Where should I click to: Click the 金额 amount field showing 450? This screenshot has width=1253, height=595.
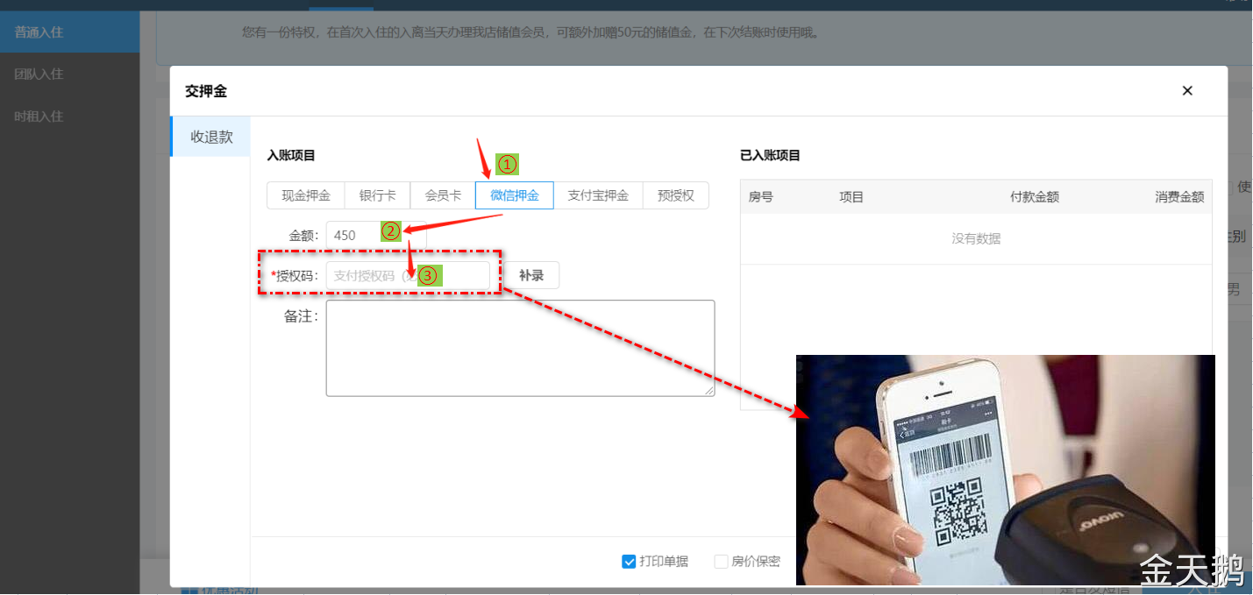tap(376, 235)
